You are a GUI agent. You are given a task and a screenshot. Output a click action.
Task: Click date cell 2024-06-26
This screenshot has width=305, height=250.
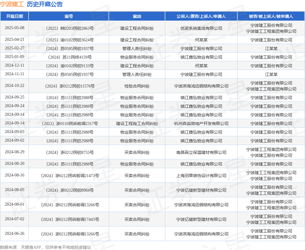(x=15, y=233)
